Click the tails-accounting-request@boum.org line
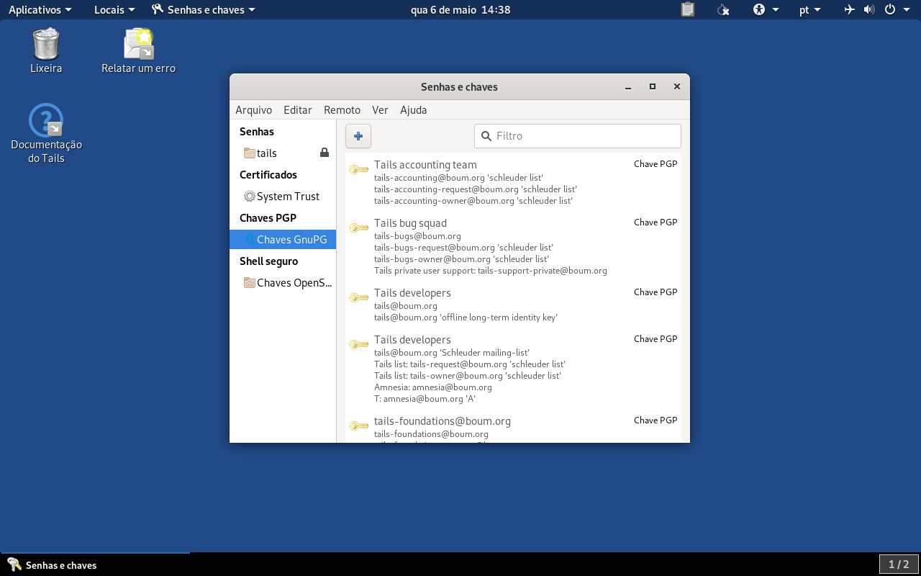Screen dimensions: 921x576 coord(476,189)
